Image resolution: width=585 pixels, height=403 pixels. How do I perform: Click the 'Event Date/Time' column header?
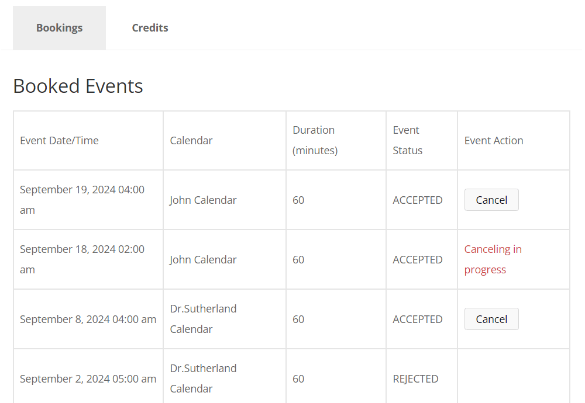(59, 140)
